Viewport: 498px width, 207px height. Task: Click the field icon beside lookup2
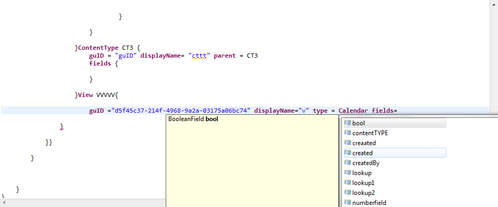(348, 193)
